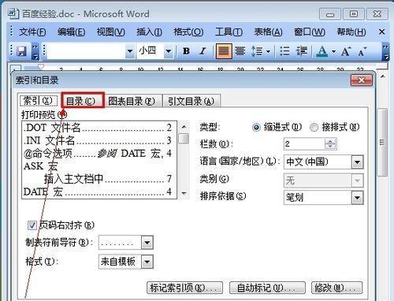394x301 pixels.
Task: Open the 格式 来自模板 dropdown
Action: [147, 262]
